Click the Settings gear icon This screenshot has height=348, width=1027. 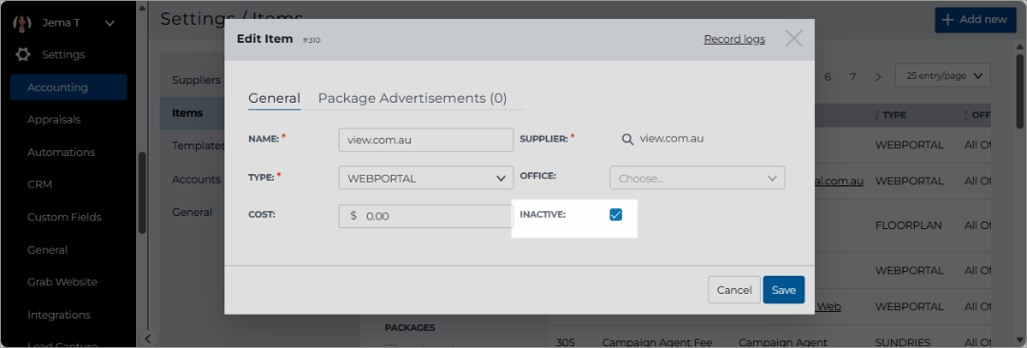23,54
